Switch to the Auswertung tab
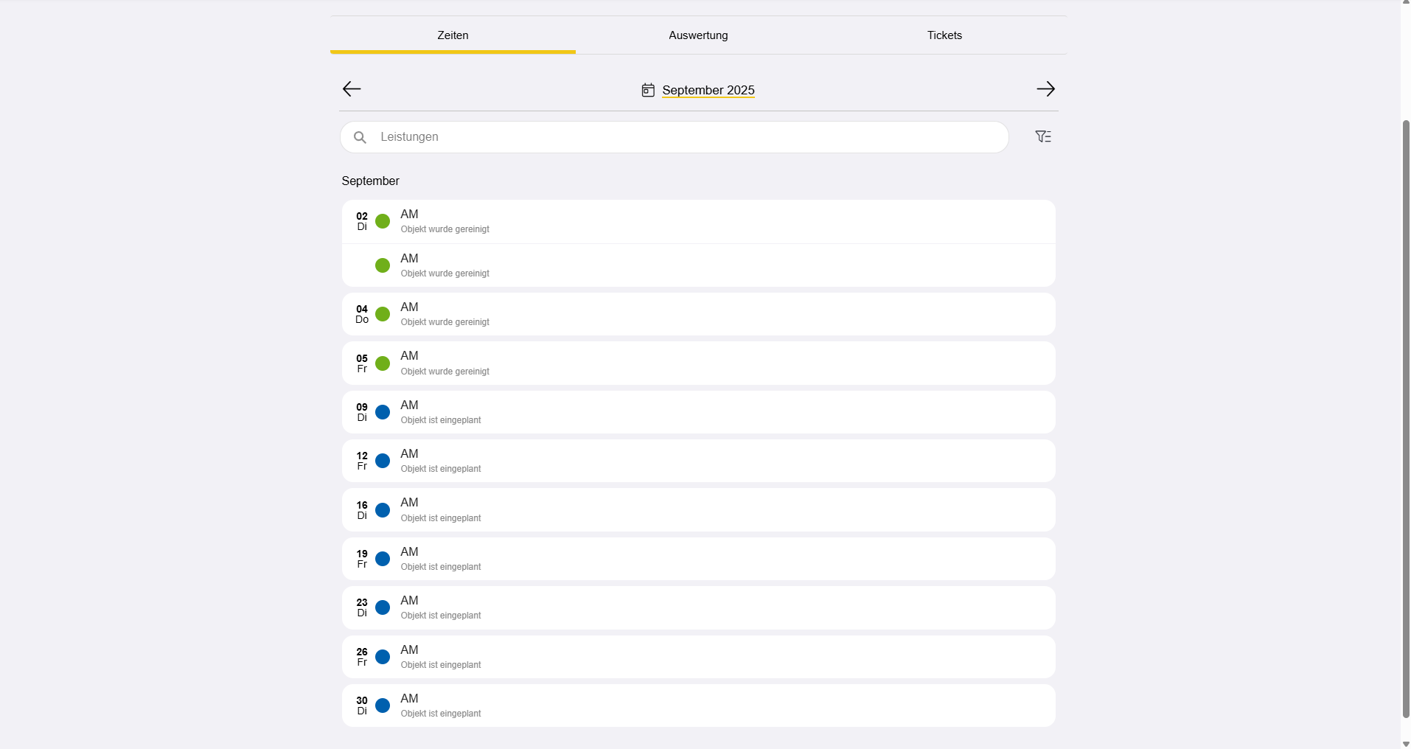Screen dimensions: 1411x749 click(698, 35)
